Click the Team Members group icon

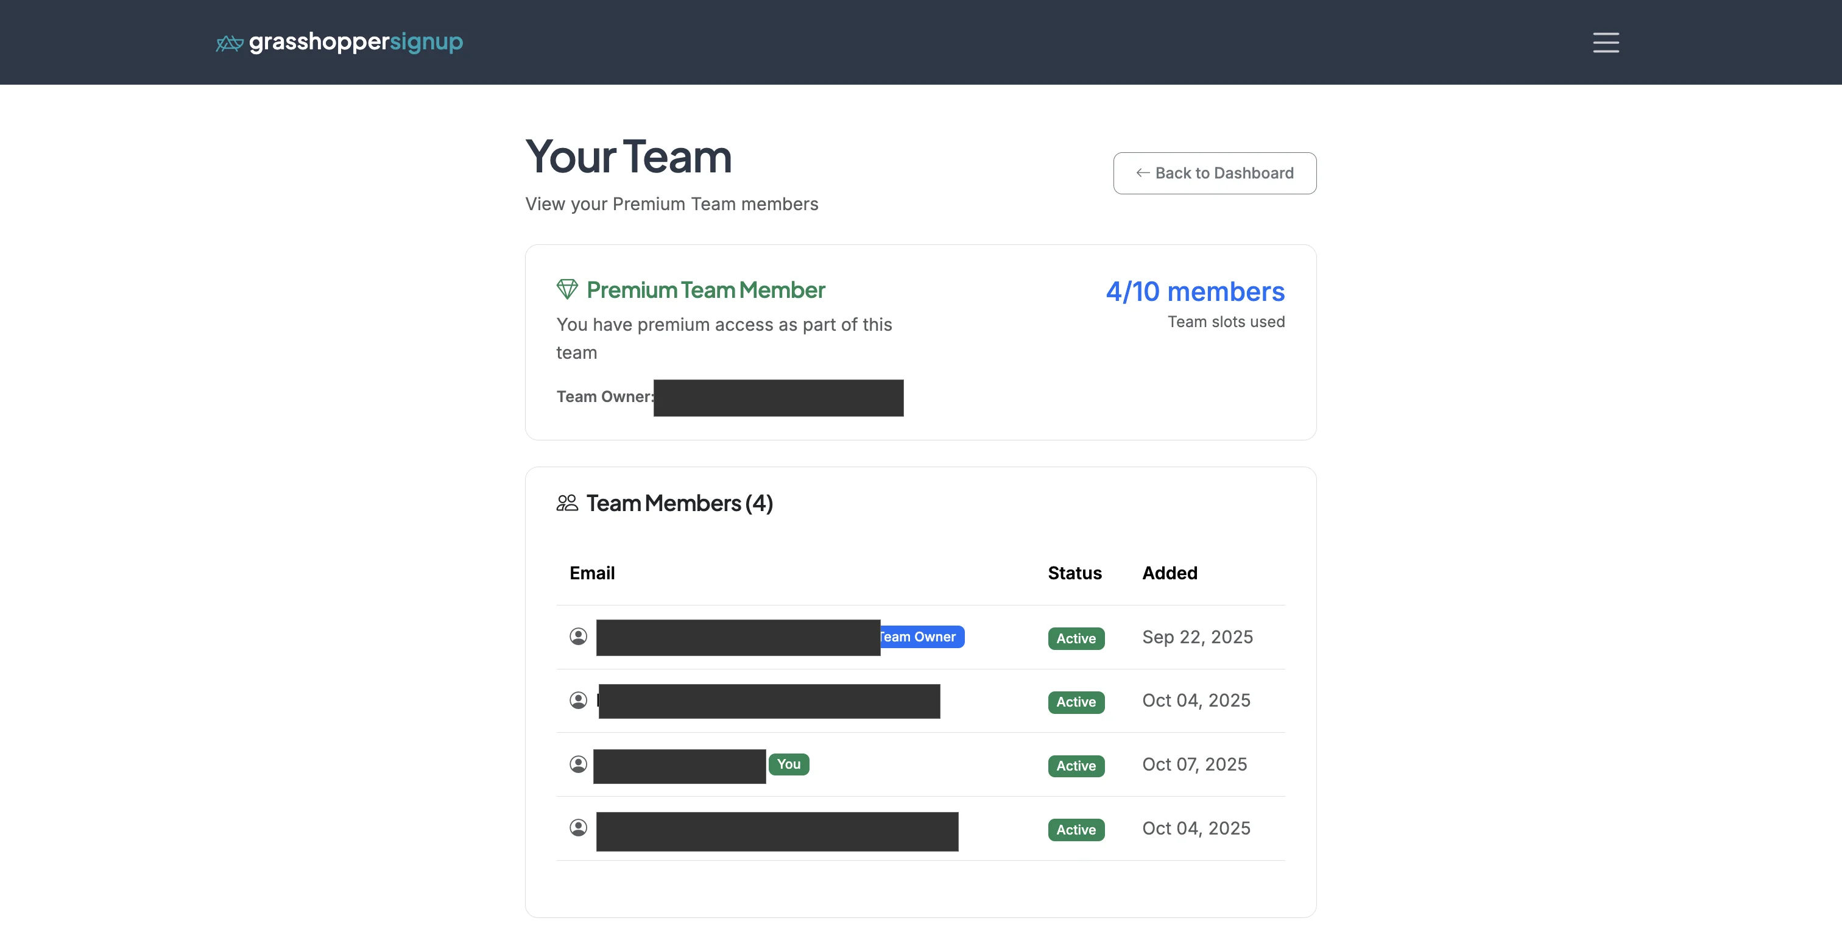pyautogui.click(x=566, y=502)
